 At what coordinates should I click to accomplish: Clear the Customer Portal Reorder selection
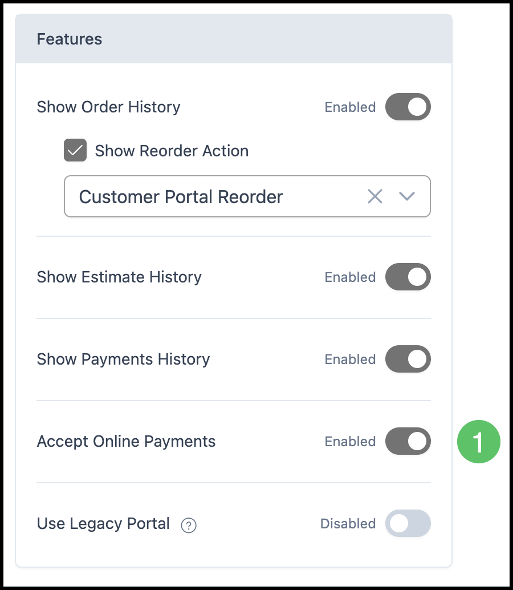374,196
